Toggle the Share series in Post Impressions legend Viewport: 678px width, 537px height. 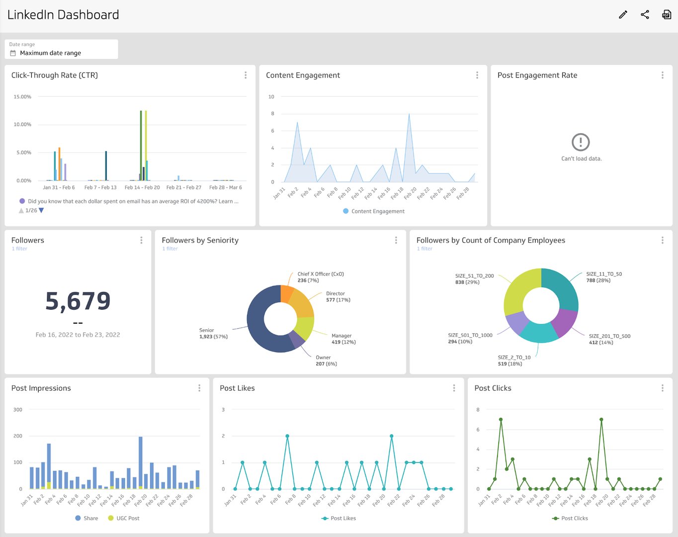tap(86, 518)
